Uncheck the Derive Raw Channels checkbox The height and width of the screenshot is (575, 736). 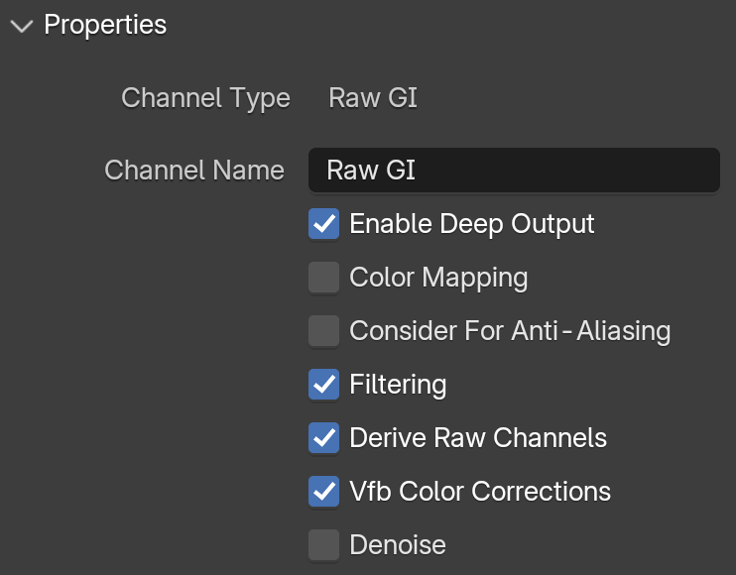[324, 437]
